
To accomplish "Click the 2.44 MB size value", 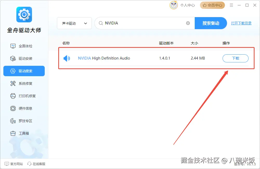I will [198, 58].
